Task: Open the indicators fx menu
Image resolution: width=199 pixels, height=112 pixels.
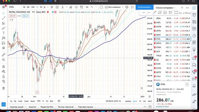Action: click(x=62, y=7)
